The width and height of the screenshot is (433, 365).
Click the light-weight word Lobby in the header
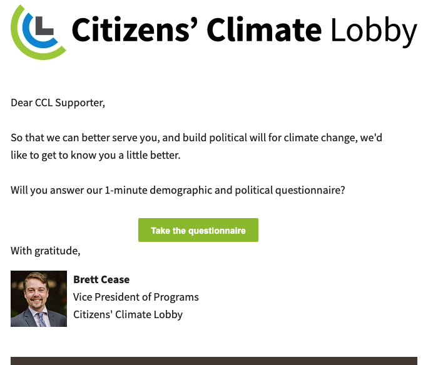pos(374,31)
